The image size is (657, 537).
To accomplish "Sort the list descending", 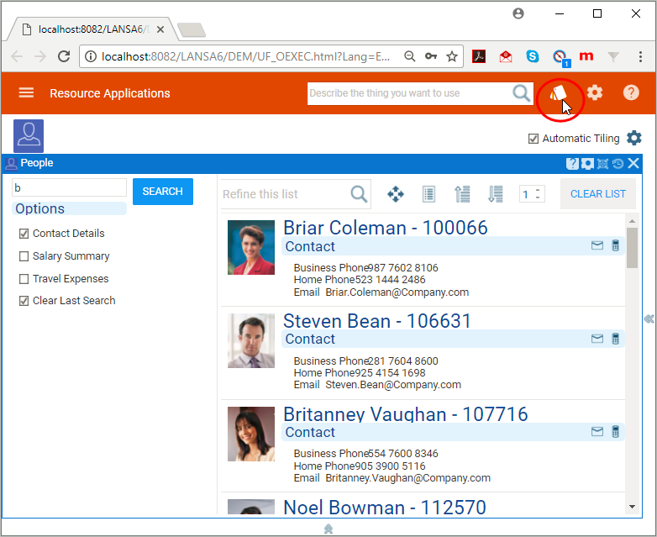I will click(495, 194).
